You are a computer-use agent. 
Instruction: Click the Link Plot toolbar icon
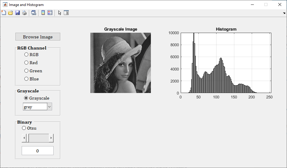pyautogui.click(x=33, y=13)
